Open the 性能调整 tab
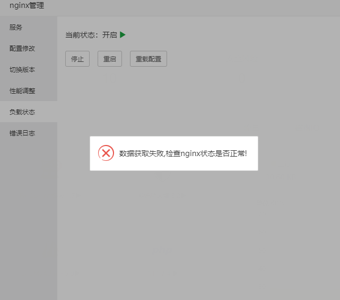The image size is (340, 300). [29, 91]
